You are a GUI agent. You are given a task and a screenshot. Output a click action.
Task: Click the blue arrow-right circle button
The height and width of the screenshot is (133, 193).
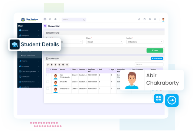(x=172, y=100)
